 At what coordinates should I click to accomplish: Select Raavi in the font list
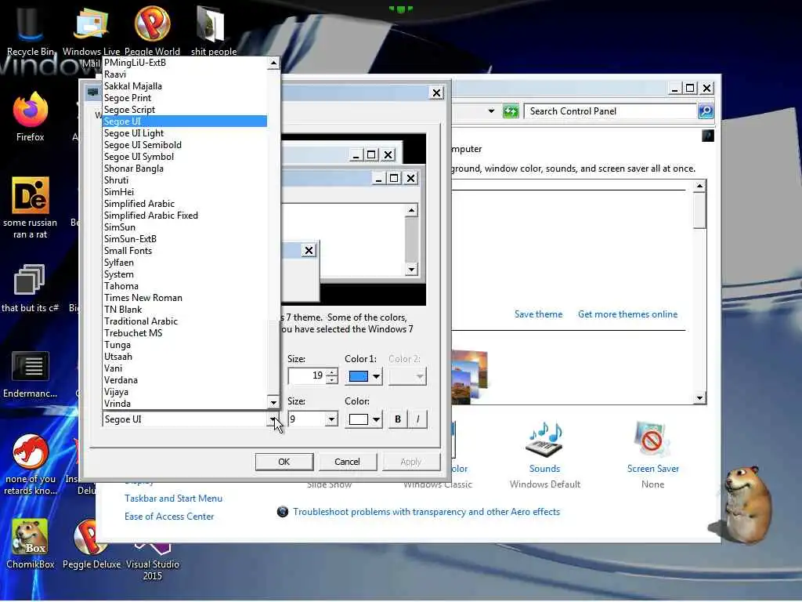tap(185, 74)
